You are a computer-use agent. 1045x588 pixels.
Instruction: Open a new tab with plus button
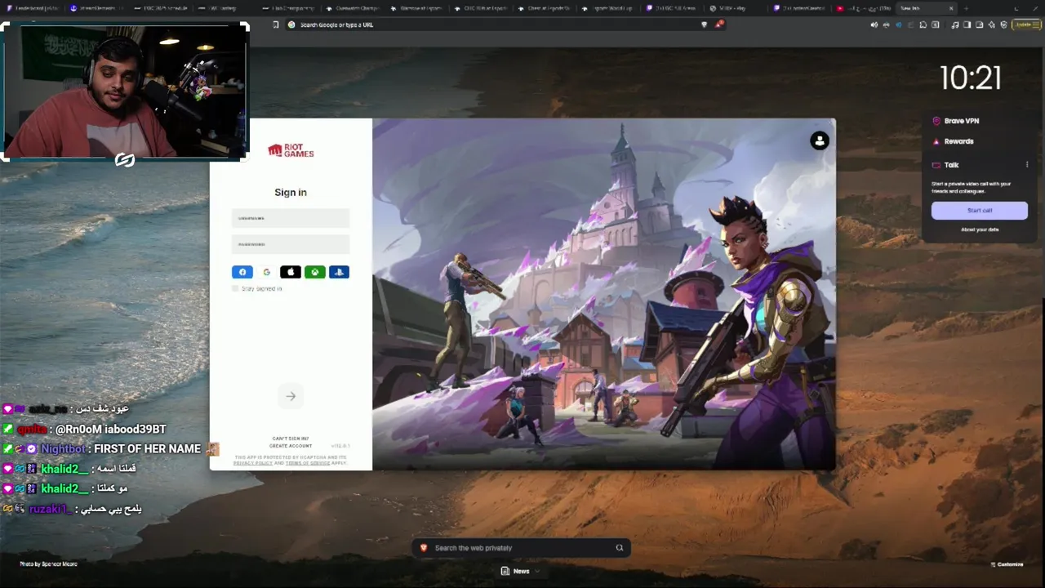[x=966, y=8]
